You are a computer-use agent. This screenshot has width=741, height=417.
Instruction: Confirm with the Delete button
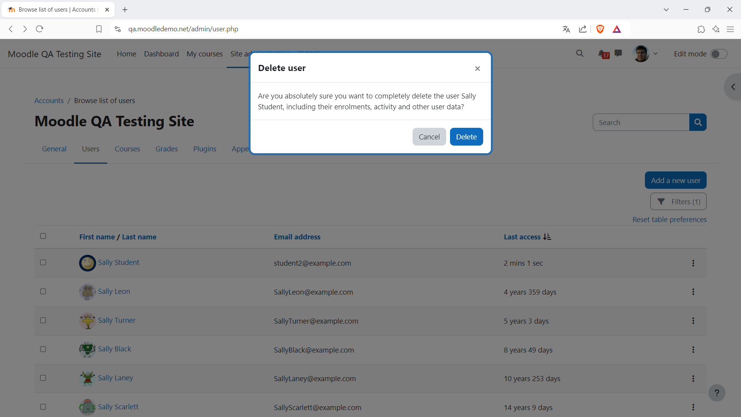pos(466,137)
